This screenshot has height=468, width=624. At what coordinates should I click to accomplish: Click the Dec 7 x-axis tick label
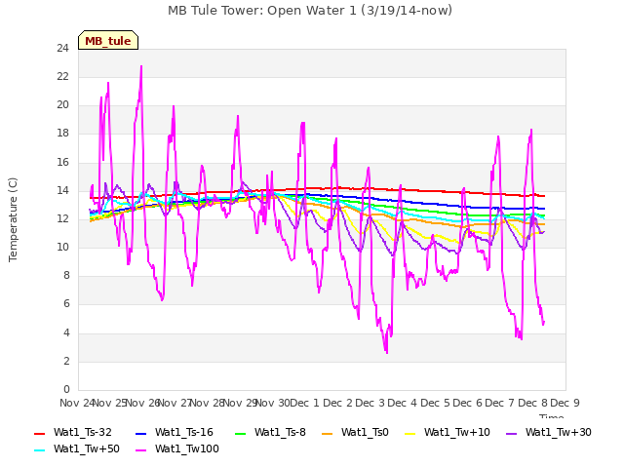coord(500,403)
